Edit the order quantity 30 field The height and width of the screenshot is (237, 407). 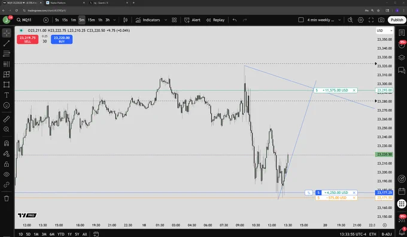click(45, 41)
